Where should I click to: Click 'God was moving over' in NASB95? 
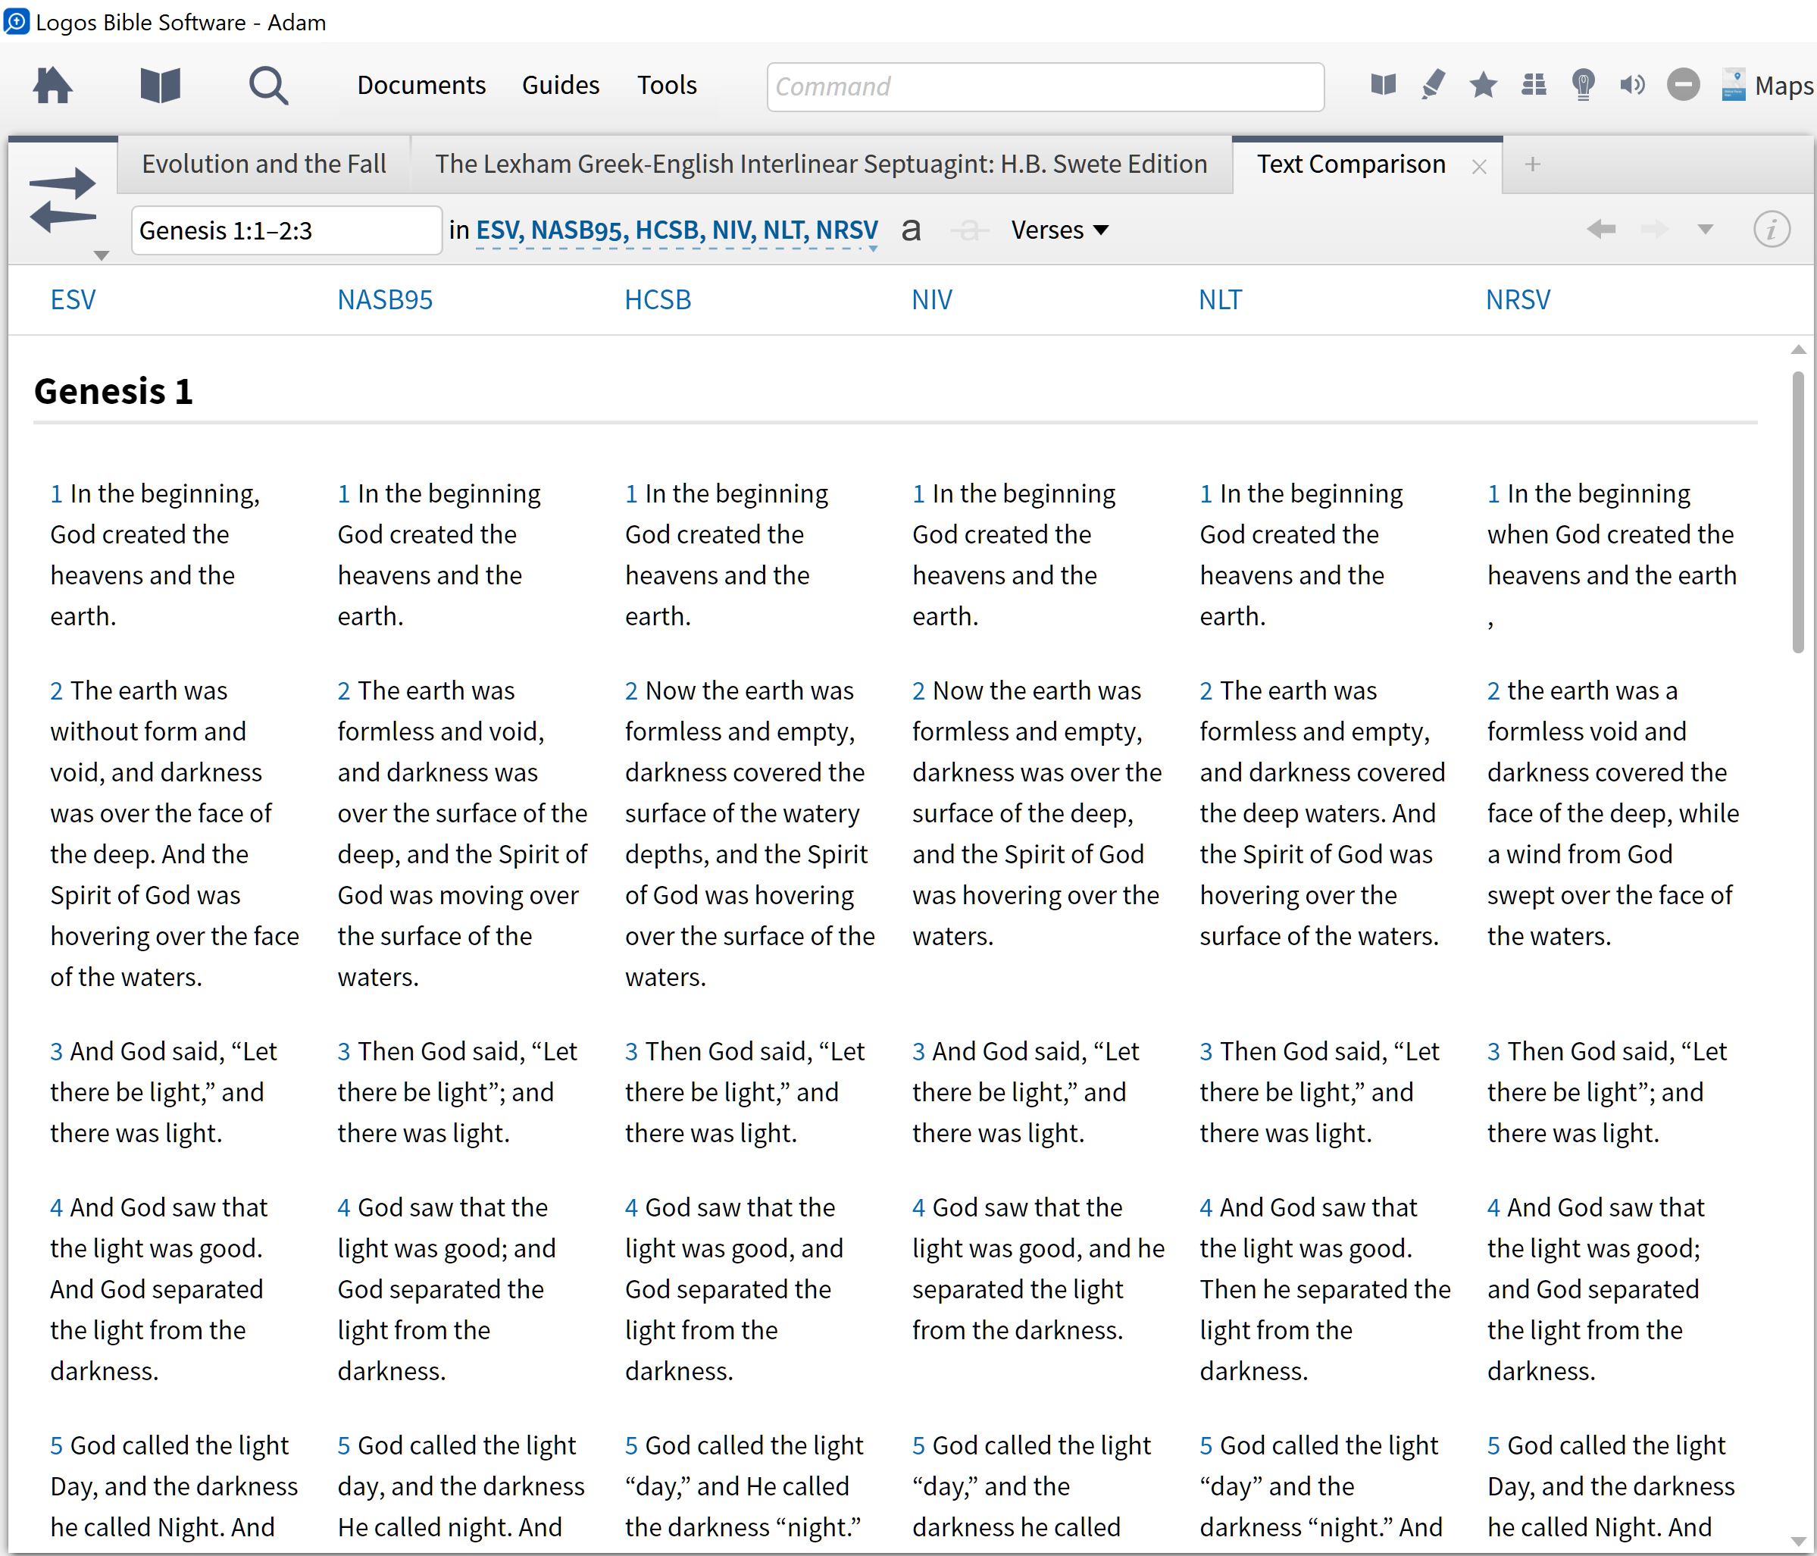[458, 896]
